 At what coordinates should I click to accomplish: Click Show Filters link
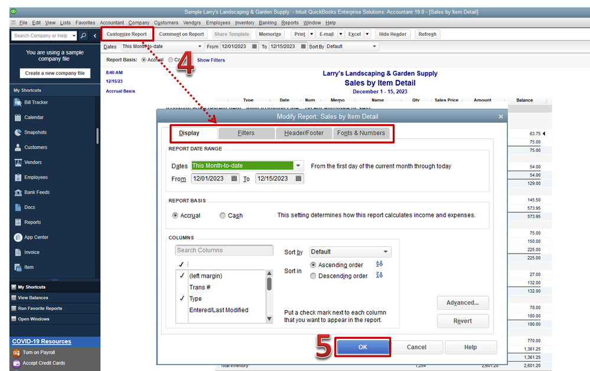[x=211, y=60]
